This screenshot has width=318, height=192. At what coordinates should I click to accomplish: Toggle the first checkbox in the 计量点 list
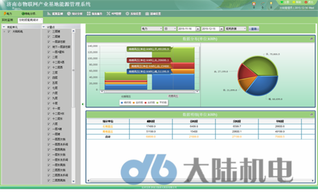click(49, 31)
